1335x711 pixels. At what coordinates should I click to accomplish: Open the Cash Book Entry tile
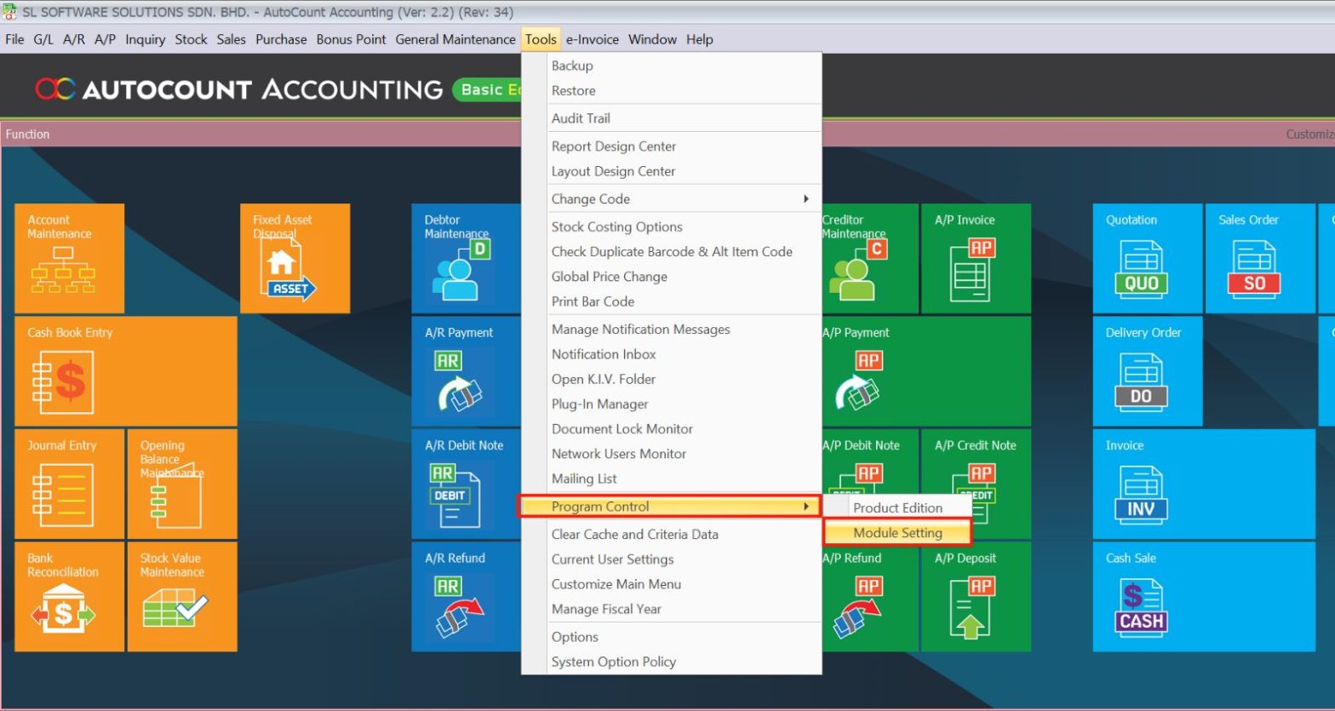(x=126, y=371)
